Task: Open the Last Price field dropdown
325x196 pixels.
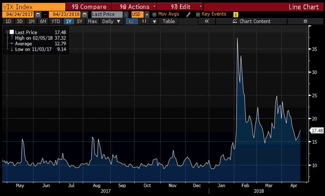Action: (x=126, y=15)
